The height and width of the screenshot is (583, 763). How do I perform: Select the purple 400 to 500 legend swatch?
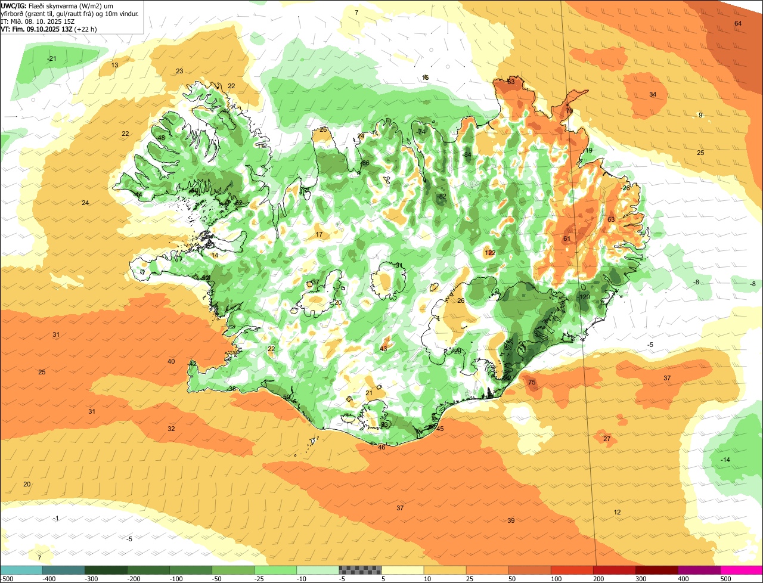pos(699,570)
